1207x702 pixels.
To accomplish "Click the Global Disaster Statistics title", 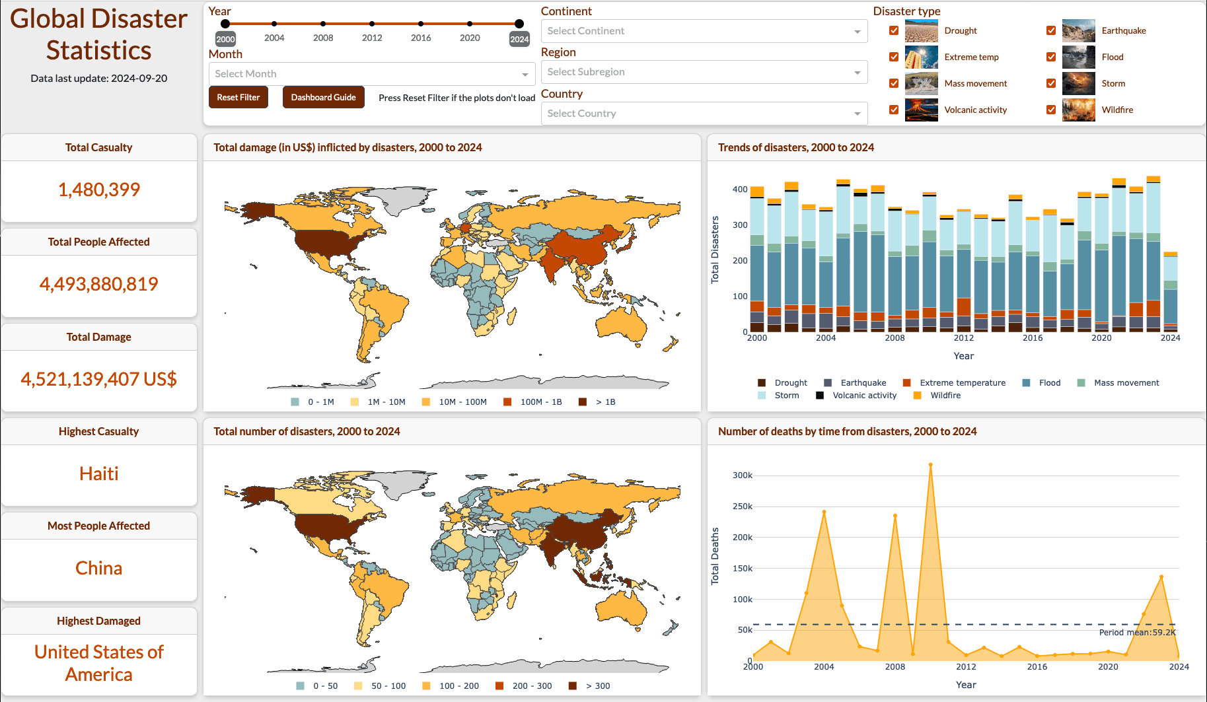I will [99, 34].
